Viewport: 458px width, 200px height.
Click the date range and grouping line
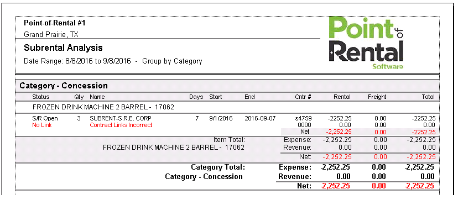click(113, 61)
